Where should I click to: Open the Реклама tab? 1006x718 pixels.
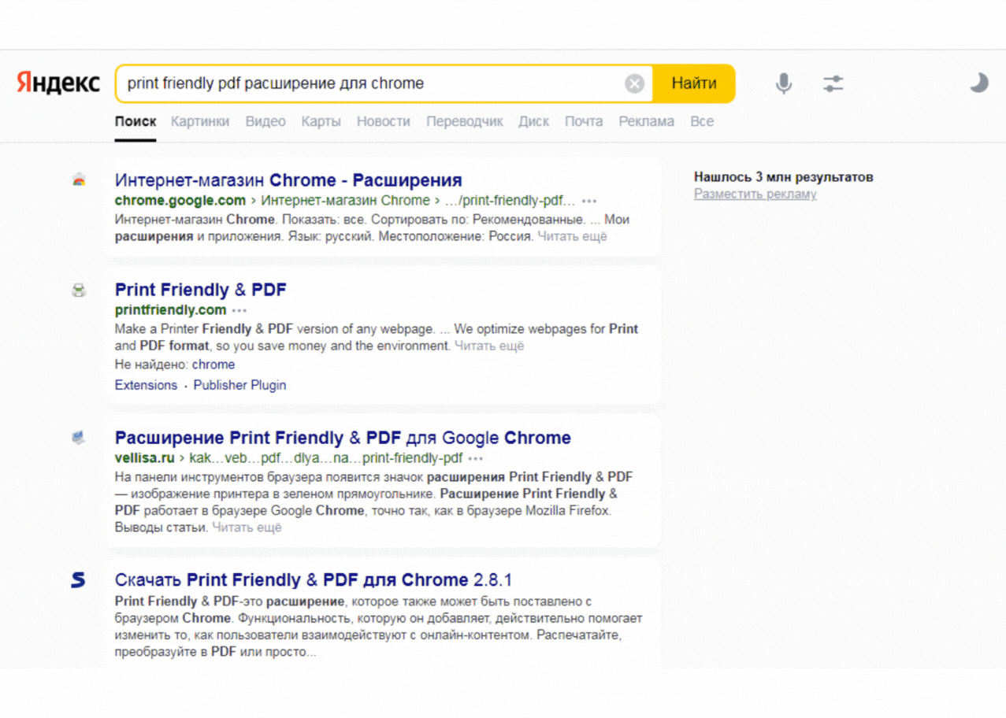click(x=646, y=121)
